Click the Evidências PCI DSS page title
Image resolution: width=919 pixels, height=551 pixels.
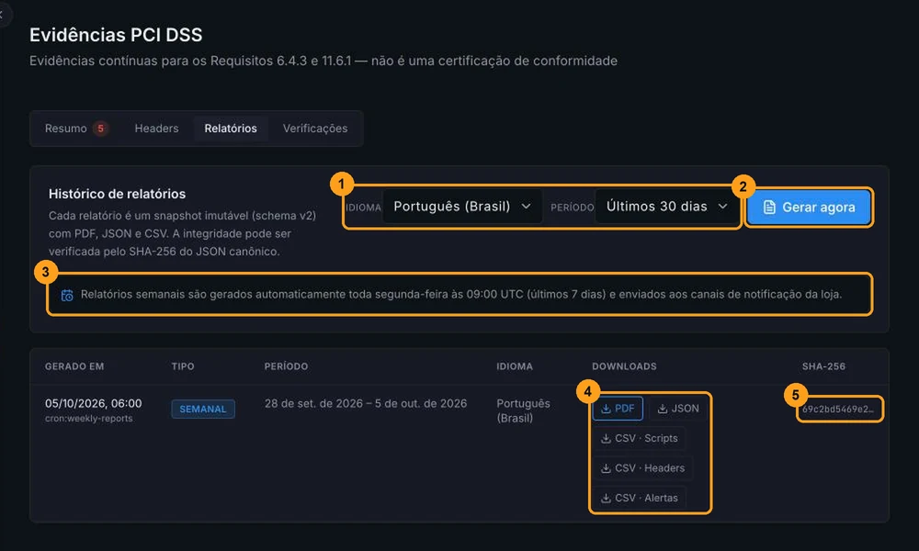[116, 35]
